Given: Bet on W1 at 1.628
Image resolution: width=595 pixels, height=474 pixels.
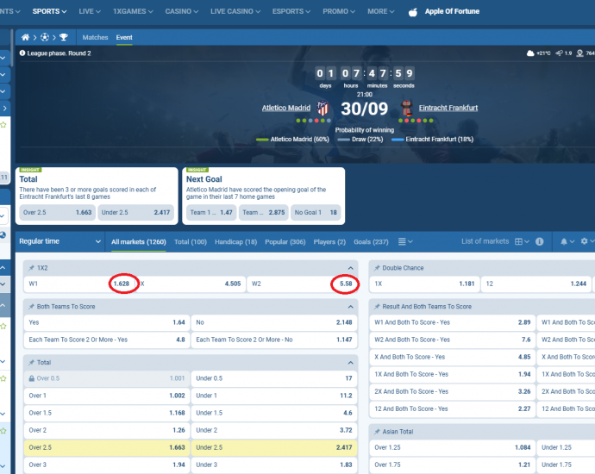Looking at the screenshot, I should coord(79,284).
